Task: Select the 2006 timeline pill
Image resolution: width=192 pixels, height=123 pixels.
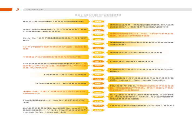Action: 98,92
